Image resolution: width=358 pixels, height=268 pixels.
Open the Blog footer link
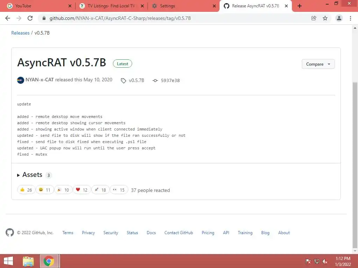pos(265,233)
